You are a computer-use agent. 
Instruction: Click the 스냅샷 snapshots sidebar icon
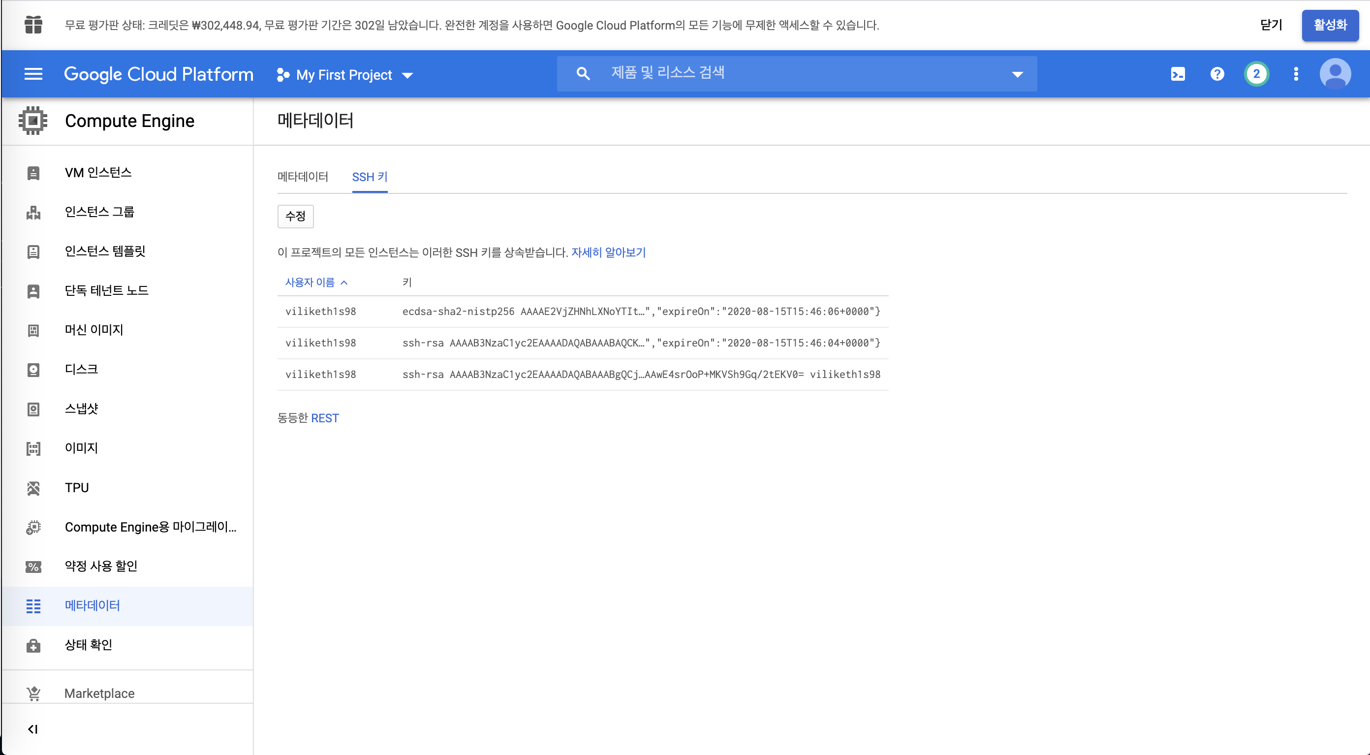tap(33, 409)
